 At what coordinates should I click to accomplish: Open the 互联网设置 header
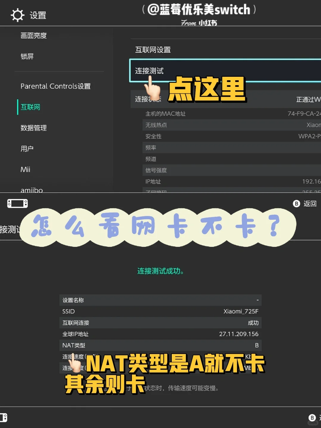tap(154, 50)
